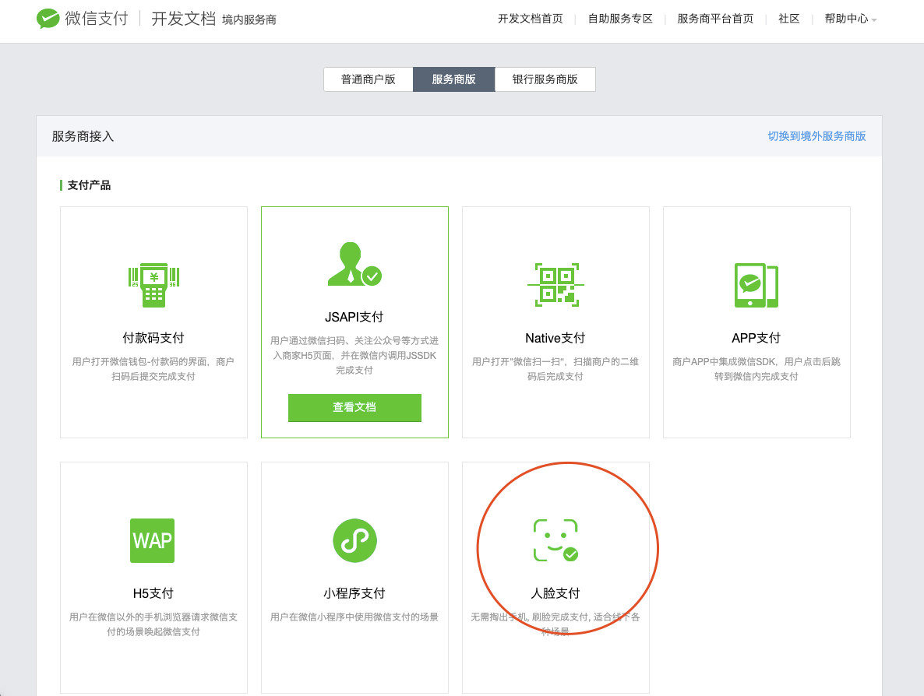Open the 帮助中心 dropdown menu
The width and height of the screenshot is (924, 696).
tap(850, 19)
